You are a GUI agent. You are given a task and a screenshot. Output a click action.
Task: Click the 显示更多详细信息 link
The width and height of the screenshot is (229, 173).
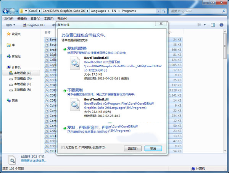tap(34, 161)
